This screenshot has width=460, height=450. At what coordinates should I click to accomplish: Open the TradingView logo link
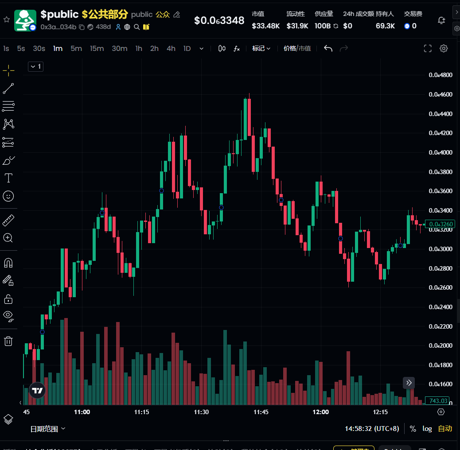coord(37,390)
